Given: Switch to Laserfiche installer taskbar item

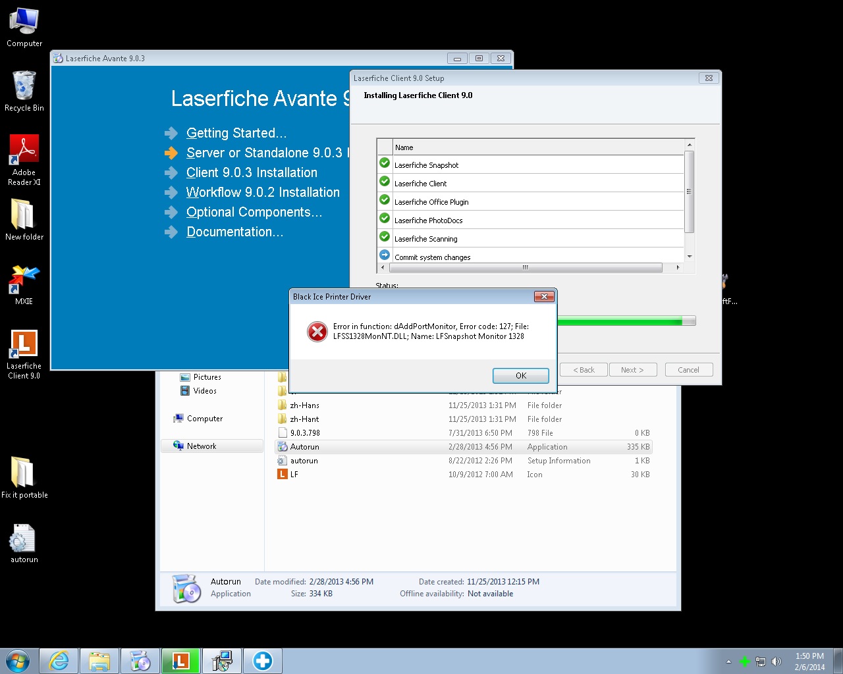Looking at the screenshot, I should coord(181,661).
